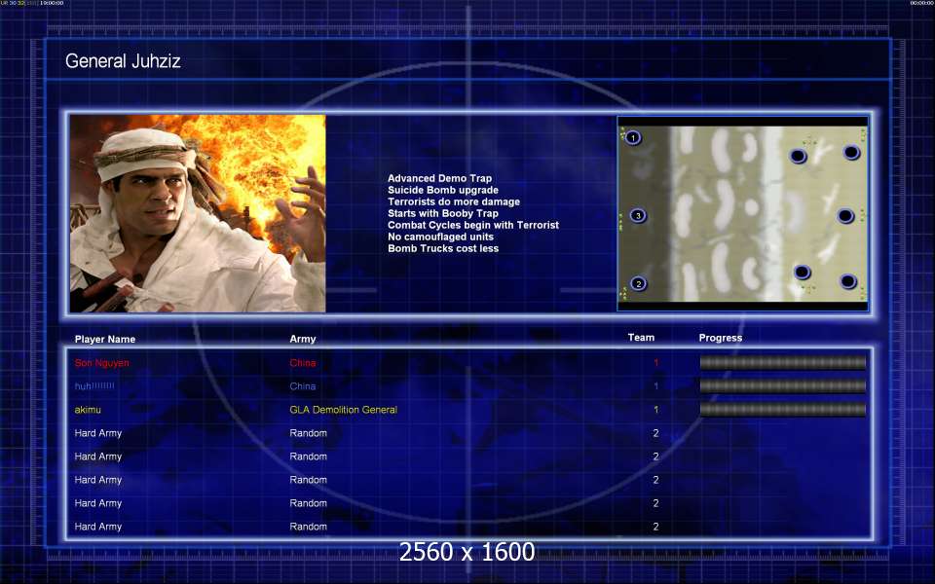Click the loading progress bar for huh!!!!!!!!

[782, 386]
